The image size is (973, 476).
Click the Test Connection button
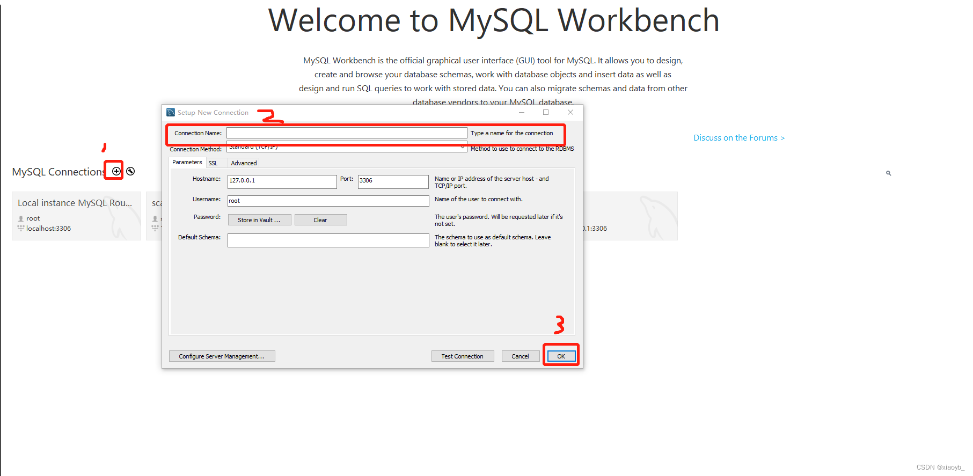click(463, 356)
